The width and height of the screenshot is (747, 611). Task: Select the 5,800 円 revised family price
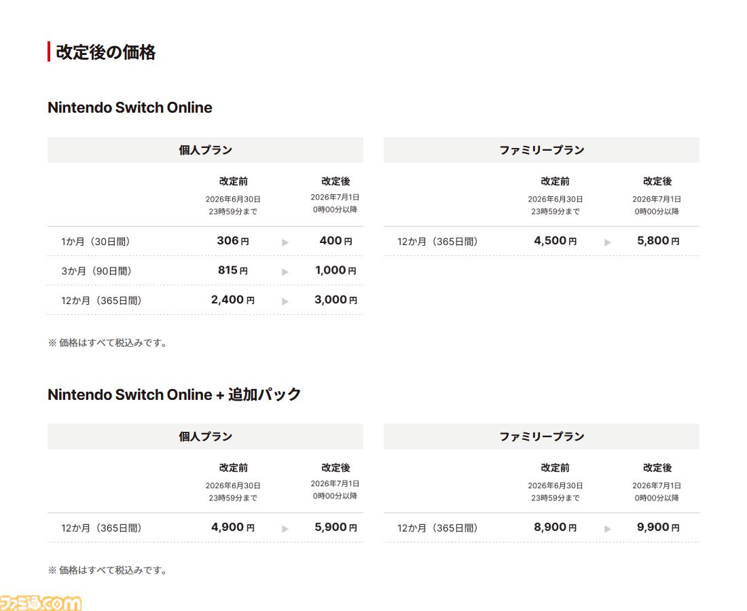tap(659, 241)
